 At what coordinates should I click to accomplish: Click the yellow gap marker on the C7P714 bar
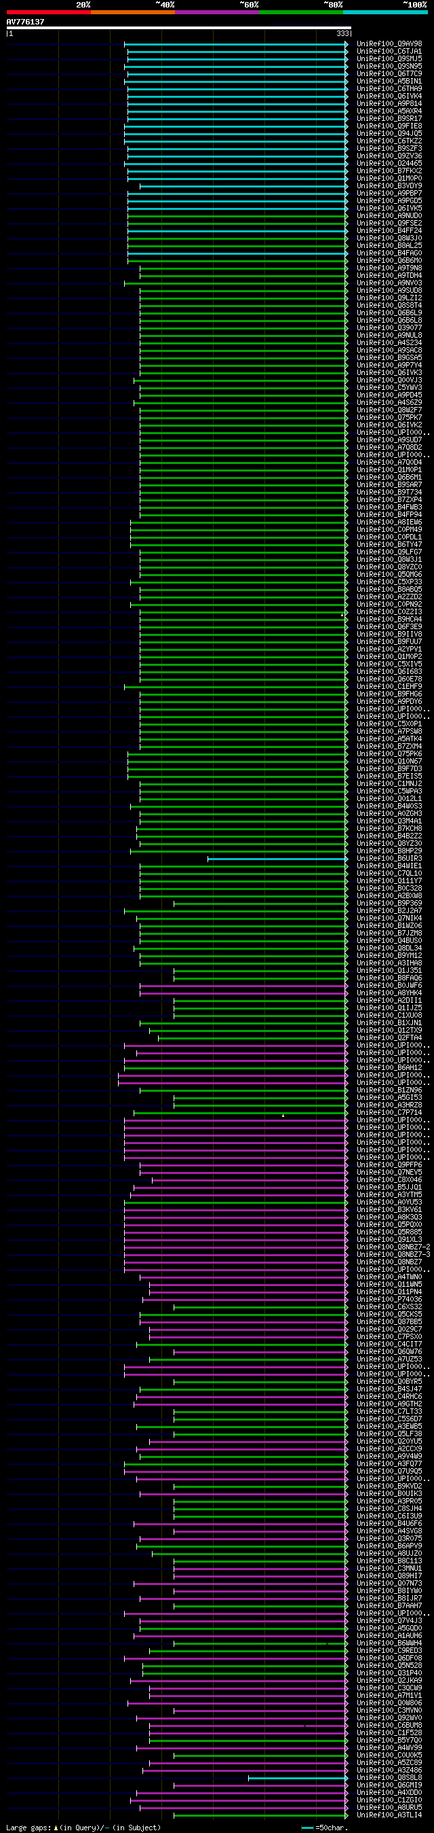283,1116
